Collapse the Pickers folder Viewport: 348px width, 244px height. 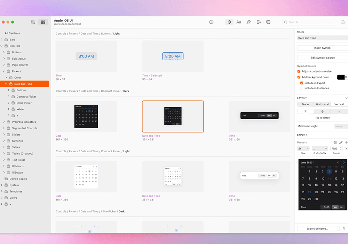(x=4, y=71)
